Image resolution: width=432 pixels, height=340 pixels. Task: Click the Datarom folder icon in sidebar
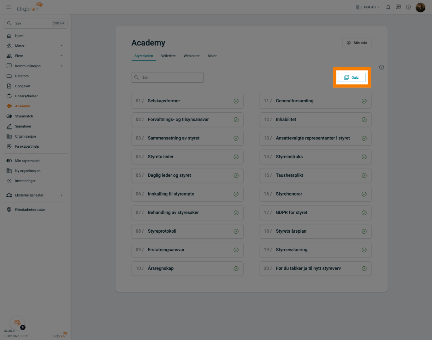9,76
